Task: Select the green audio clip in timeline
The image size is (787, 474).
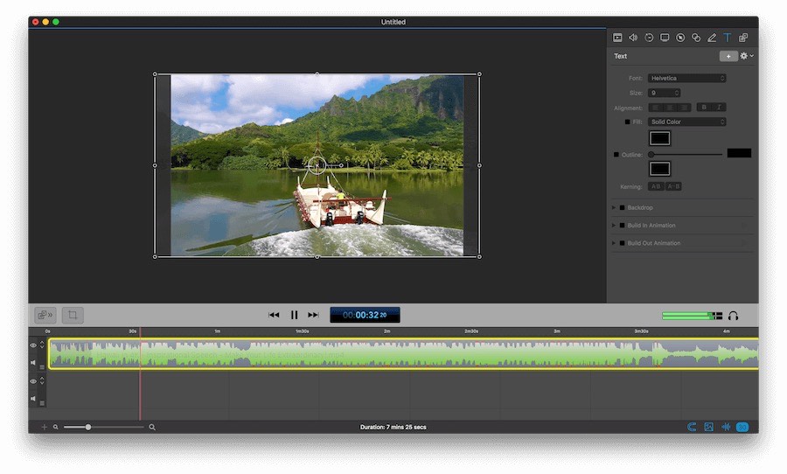Action: (x=403, y=353)
